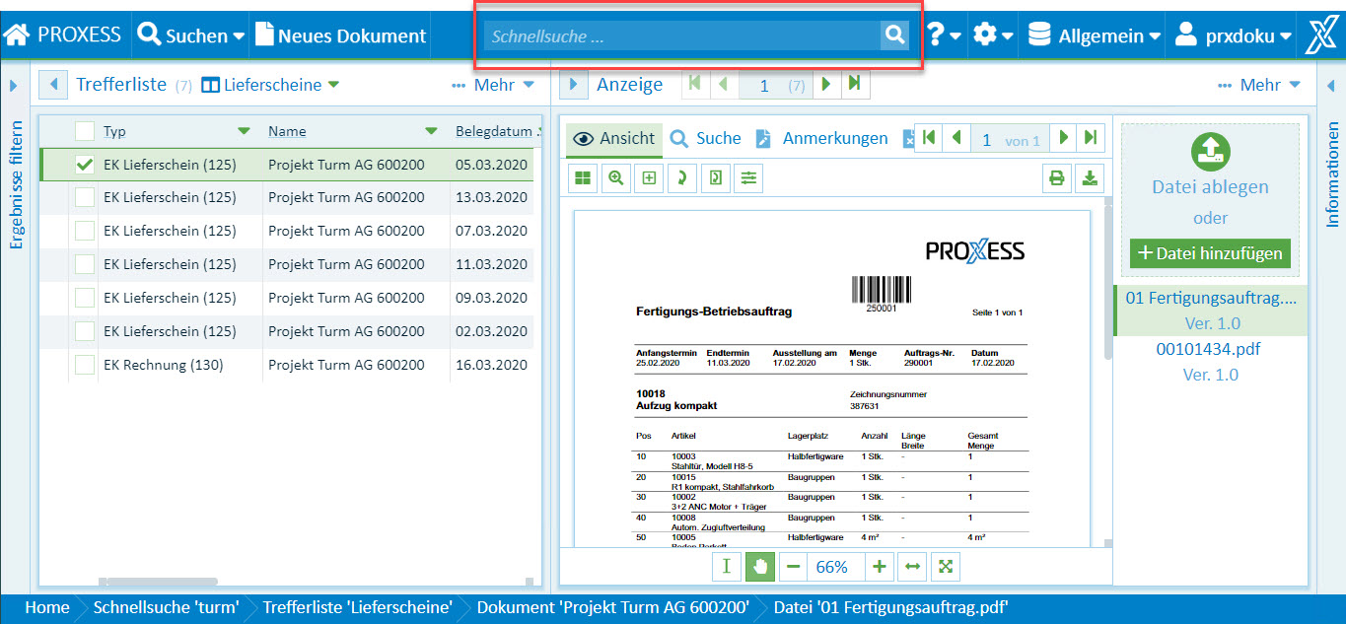Click the 66% zoom level field
This screenshot has height=624, width=1346.
pos(836,567)
